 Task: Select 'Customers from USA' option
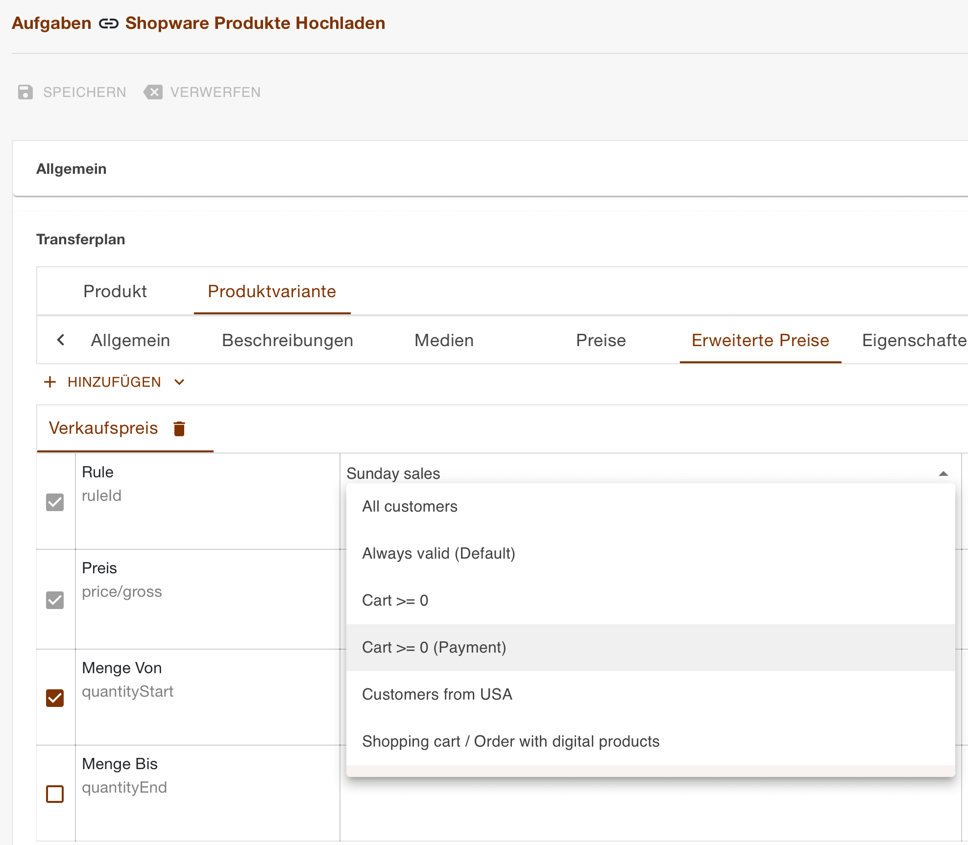click(x=651, y=694)
